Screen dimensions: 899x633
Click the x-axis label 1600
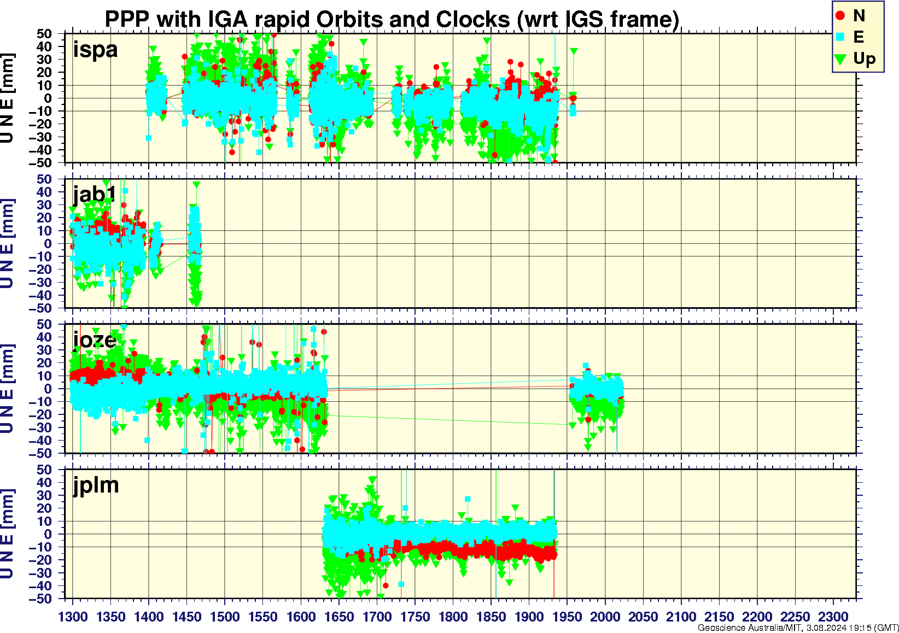coord(301,617)
